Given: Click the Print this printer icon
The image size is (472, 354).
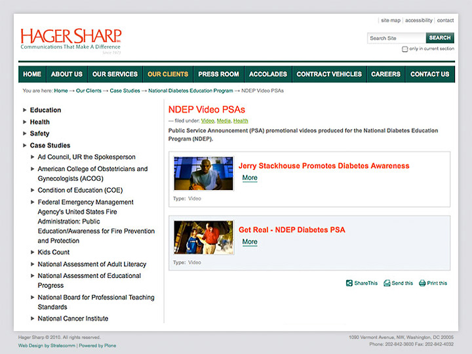Looking at the screenshot, I should (423, 283).
